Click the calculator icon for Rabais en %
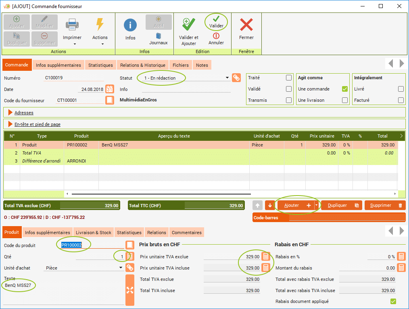409x309 pixels. point(401,257)
